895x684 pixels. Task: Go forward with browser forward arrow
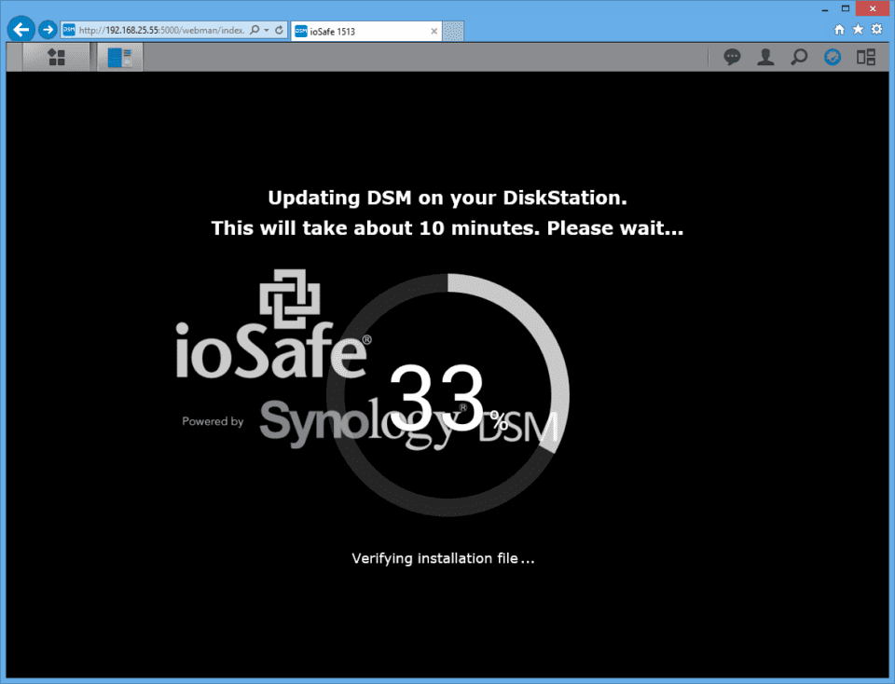pyautogui.click(x=48, y=30)
